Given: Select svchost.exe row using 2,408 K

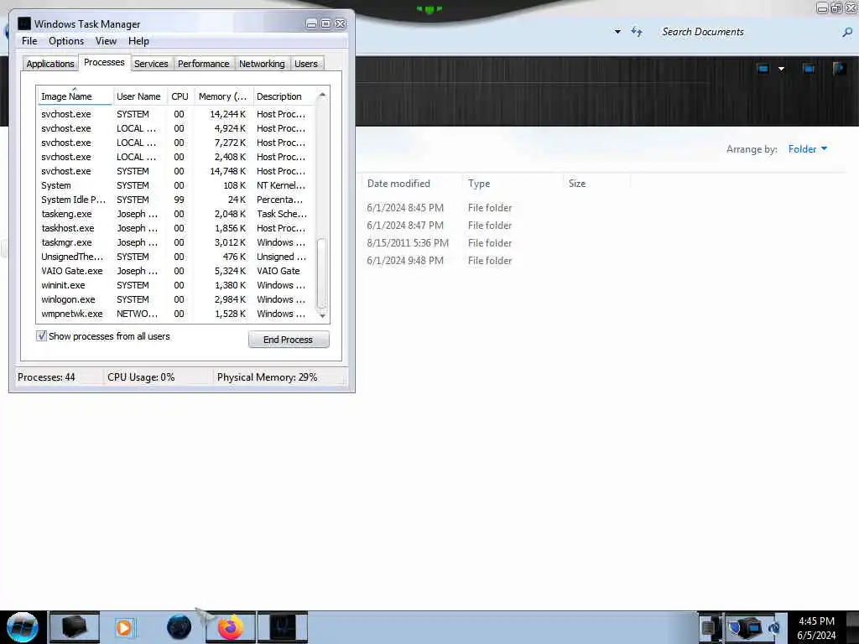Looking at the screenshot, I should tap(176, 157).
